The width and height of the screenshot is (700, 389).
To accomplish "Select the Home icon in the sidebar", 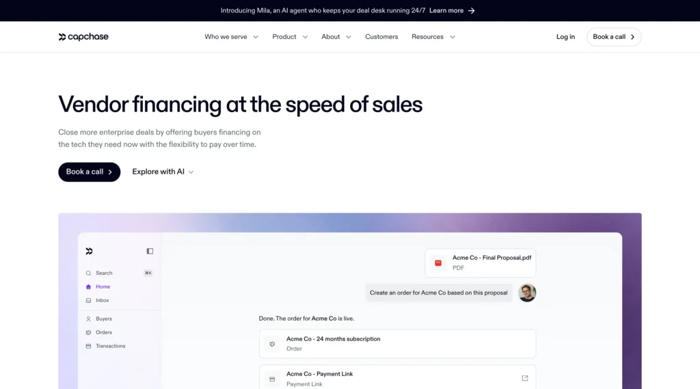I will click(x=88, y=286).
